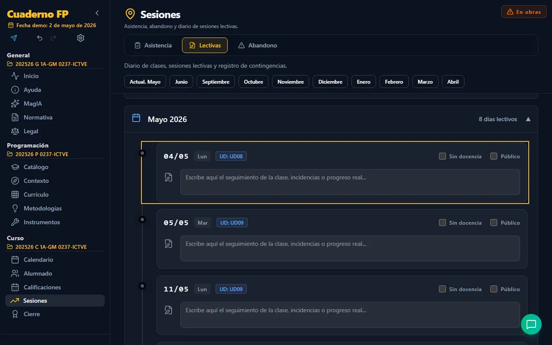Click the MagIA sparkle icon
552x345 pixels.
pos(15,103)
